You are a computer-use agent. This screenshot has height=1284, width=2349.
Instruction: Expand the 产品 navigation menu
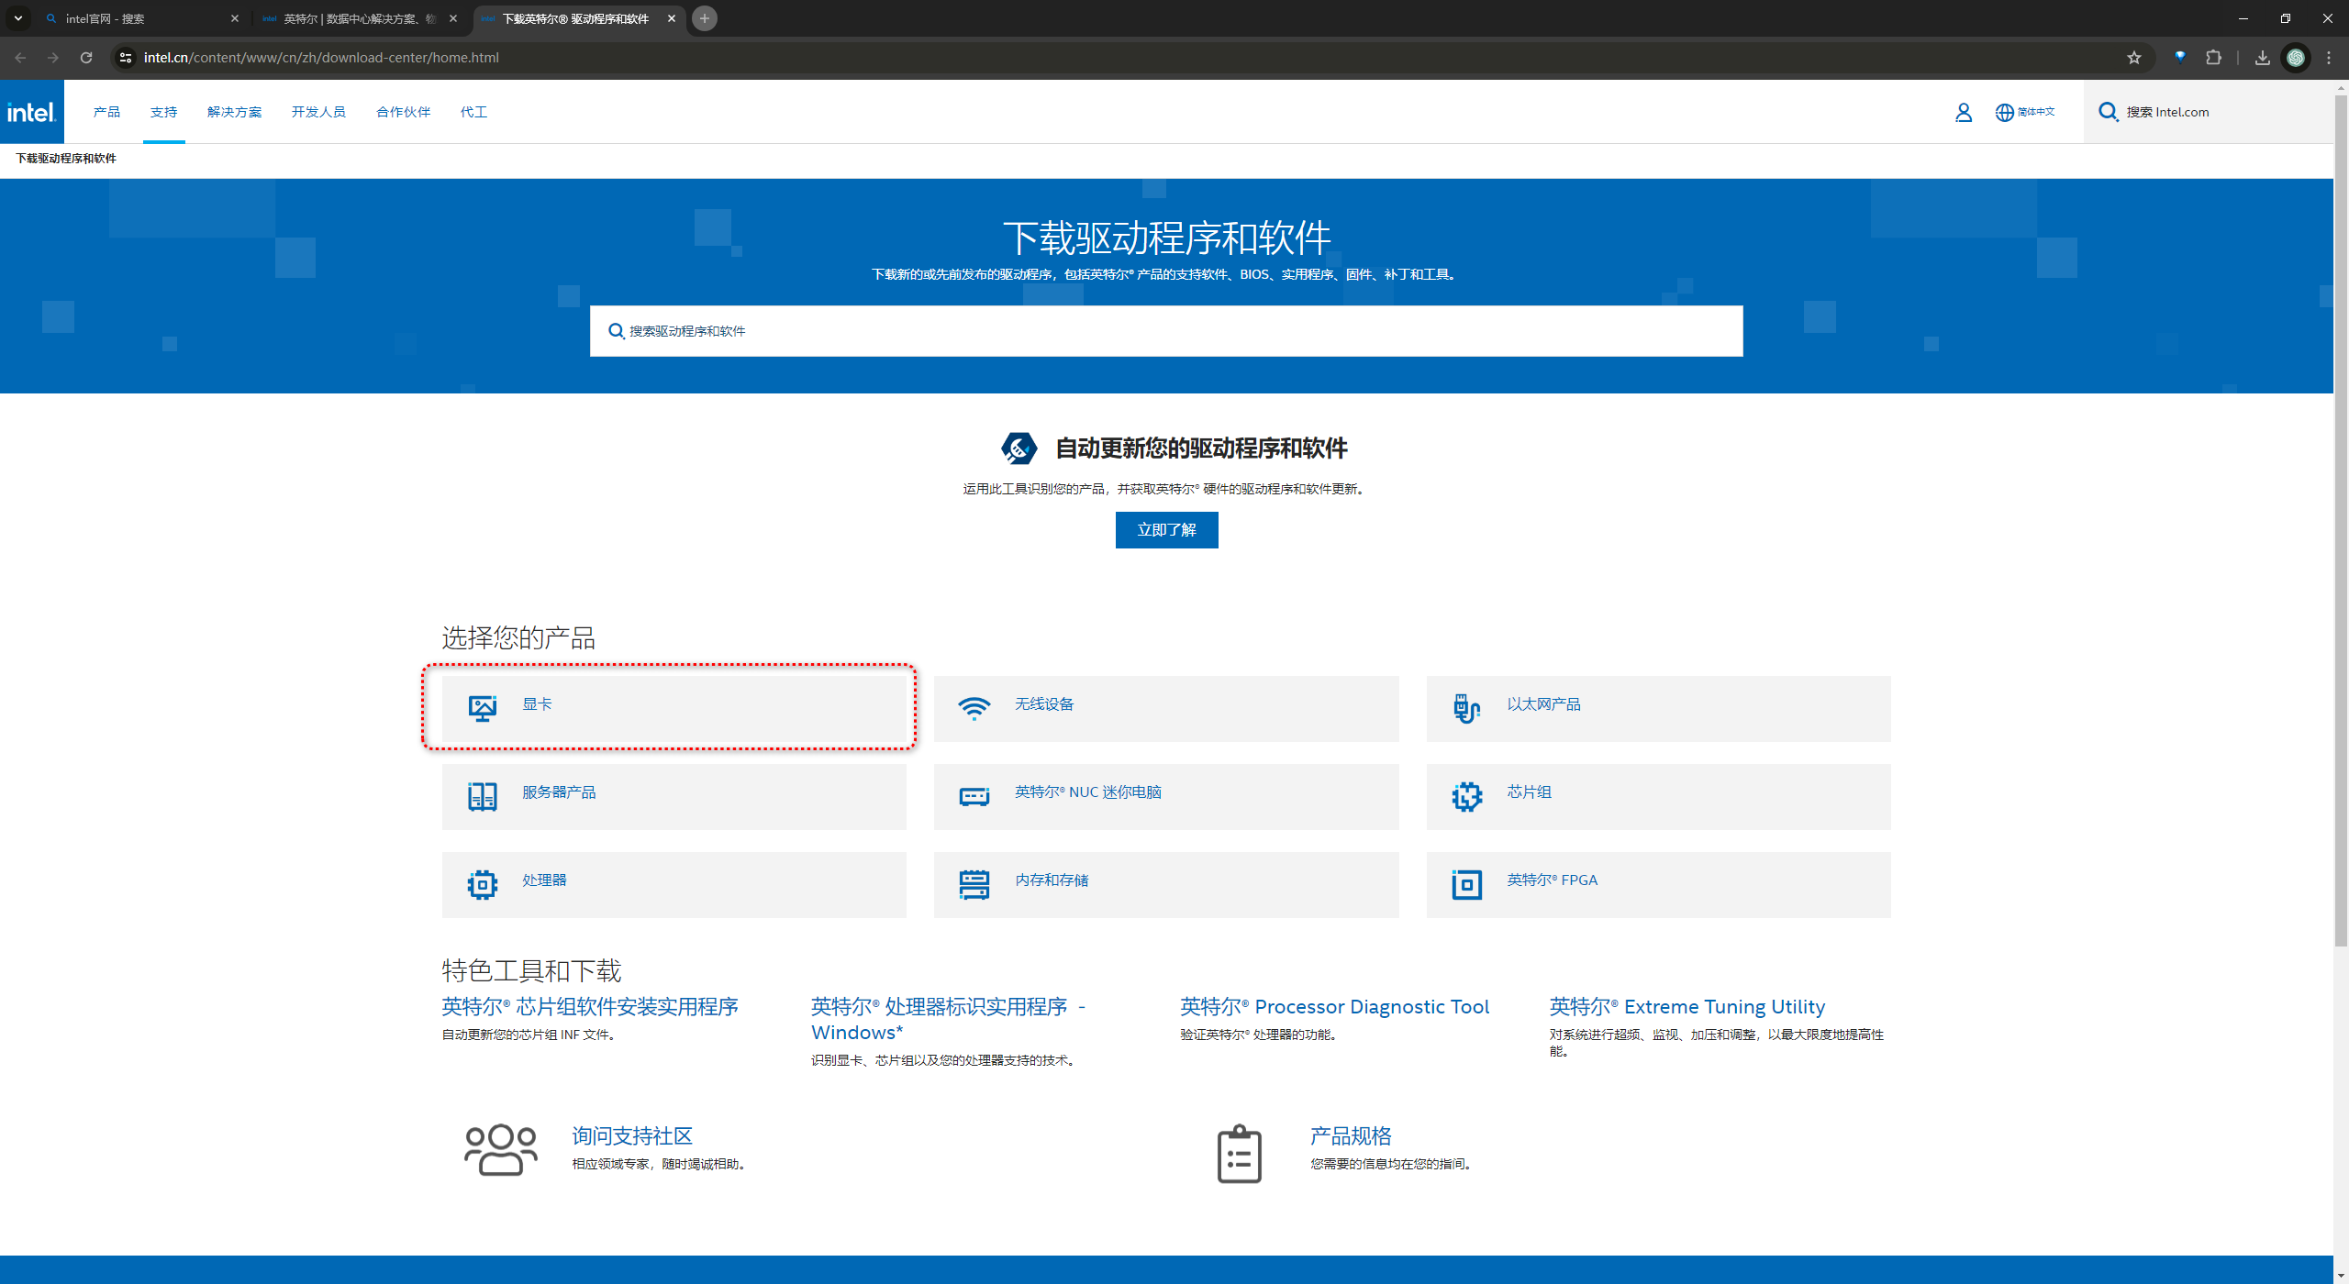point(106,112)
